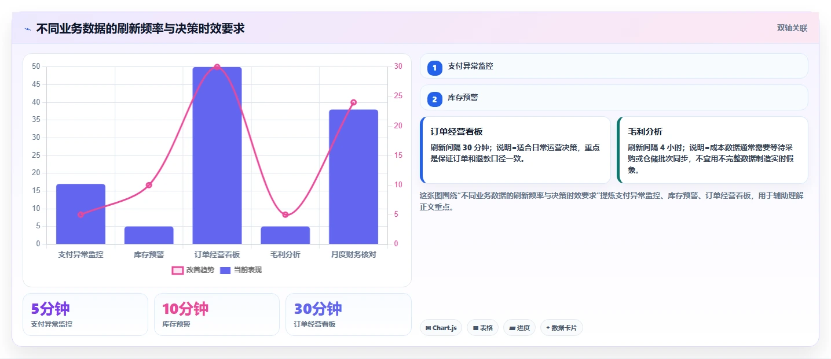This screenshot has height=359, width=831.
Task: Open the 10分钟 库存预警 stat card
Action: coord(217,314)
